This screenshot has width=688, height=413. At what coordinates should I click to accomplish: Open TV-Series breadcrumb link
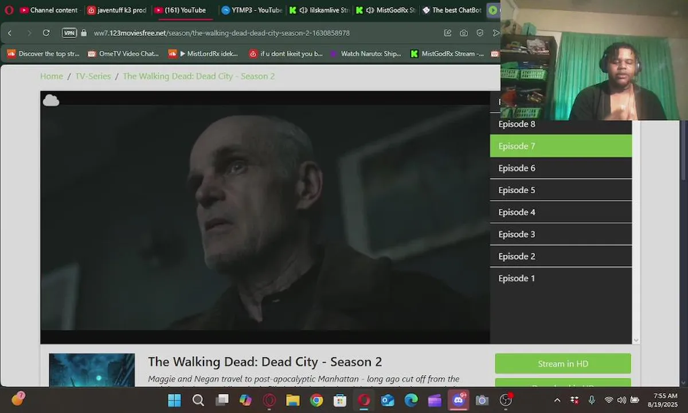coord(93,76)
